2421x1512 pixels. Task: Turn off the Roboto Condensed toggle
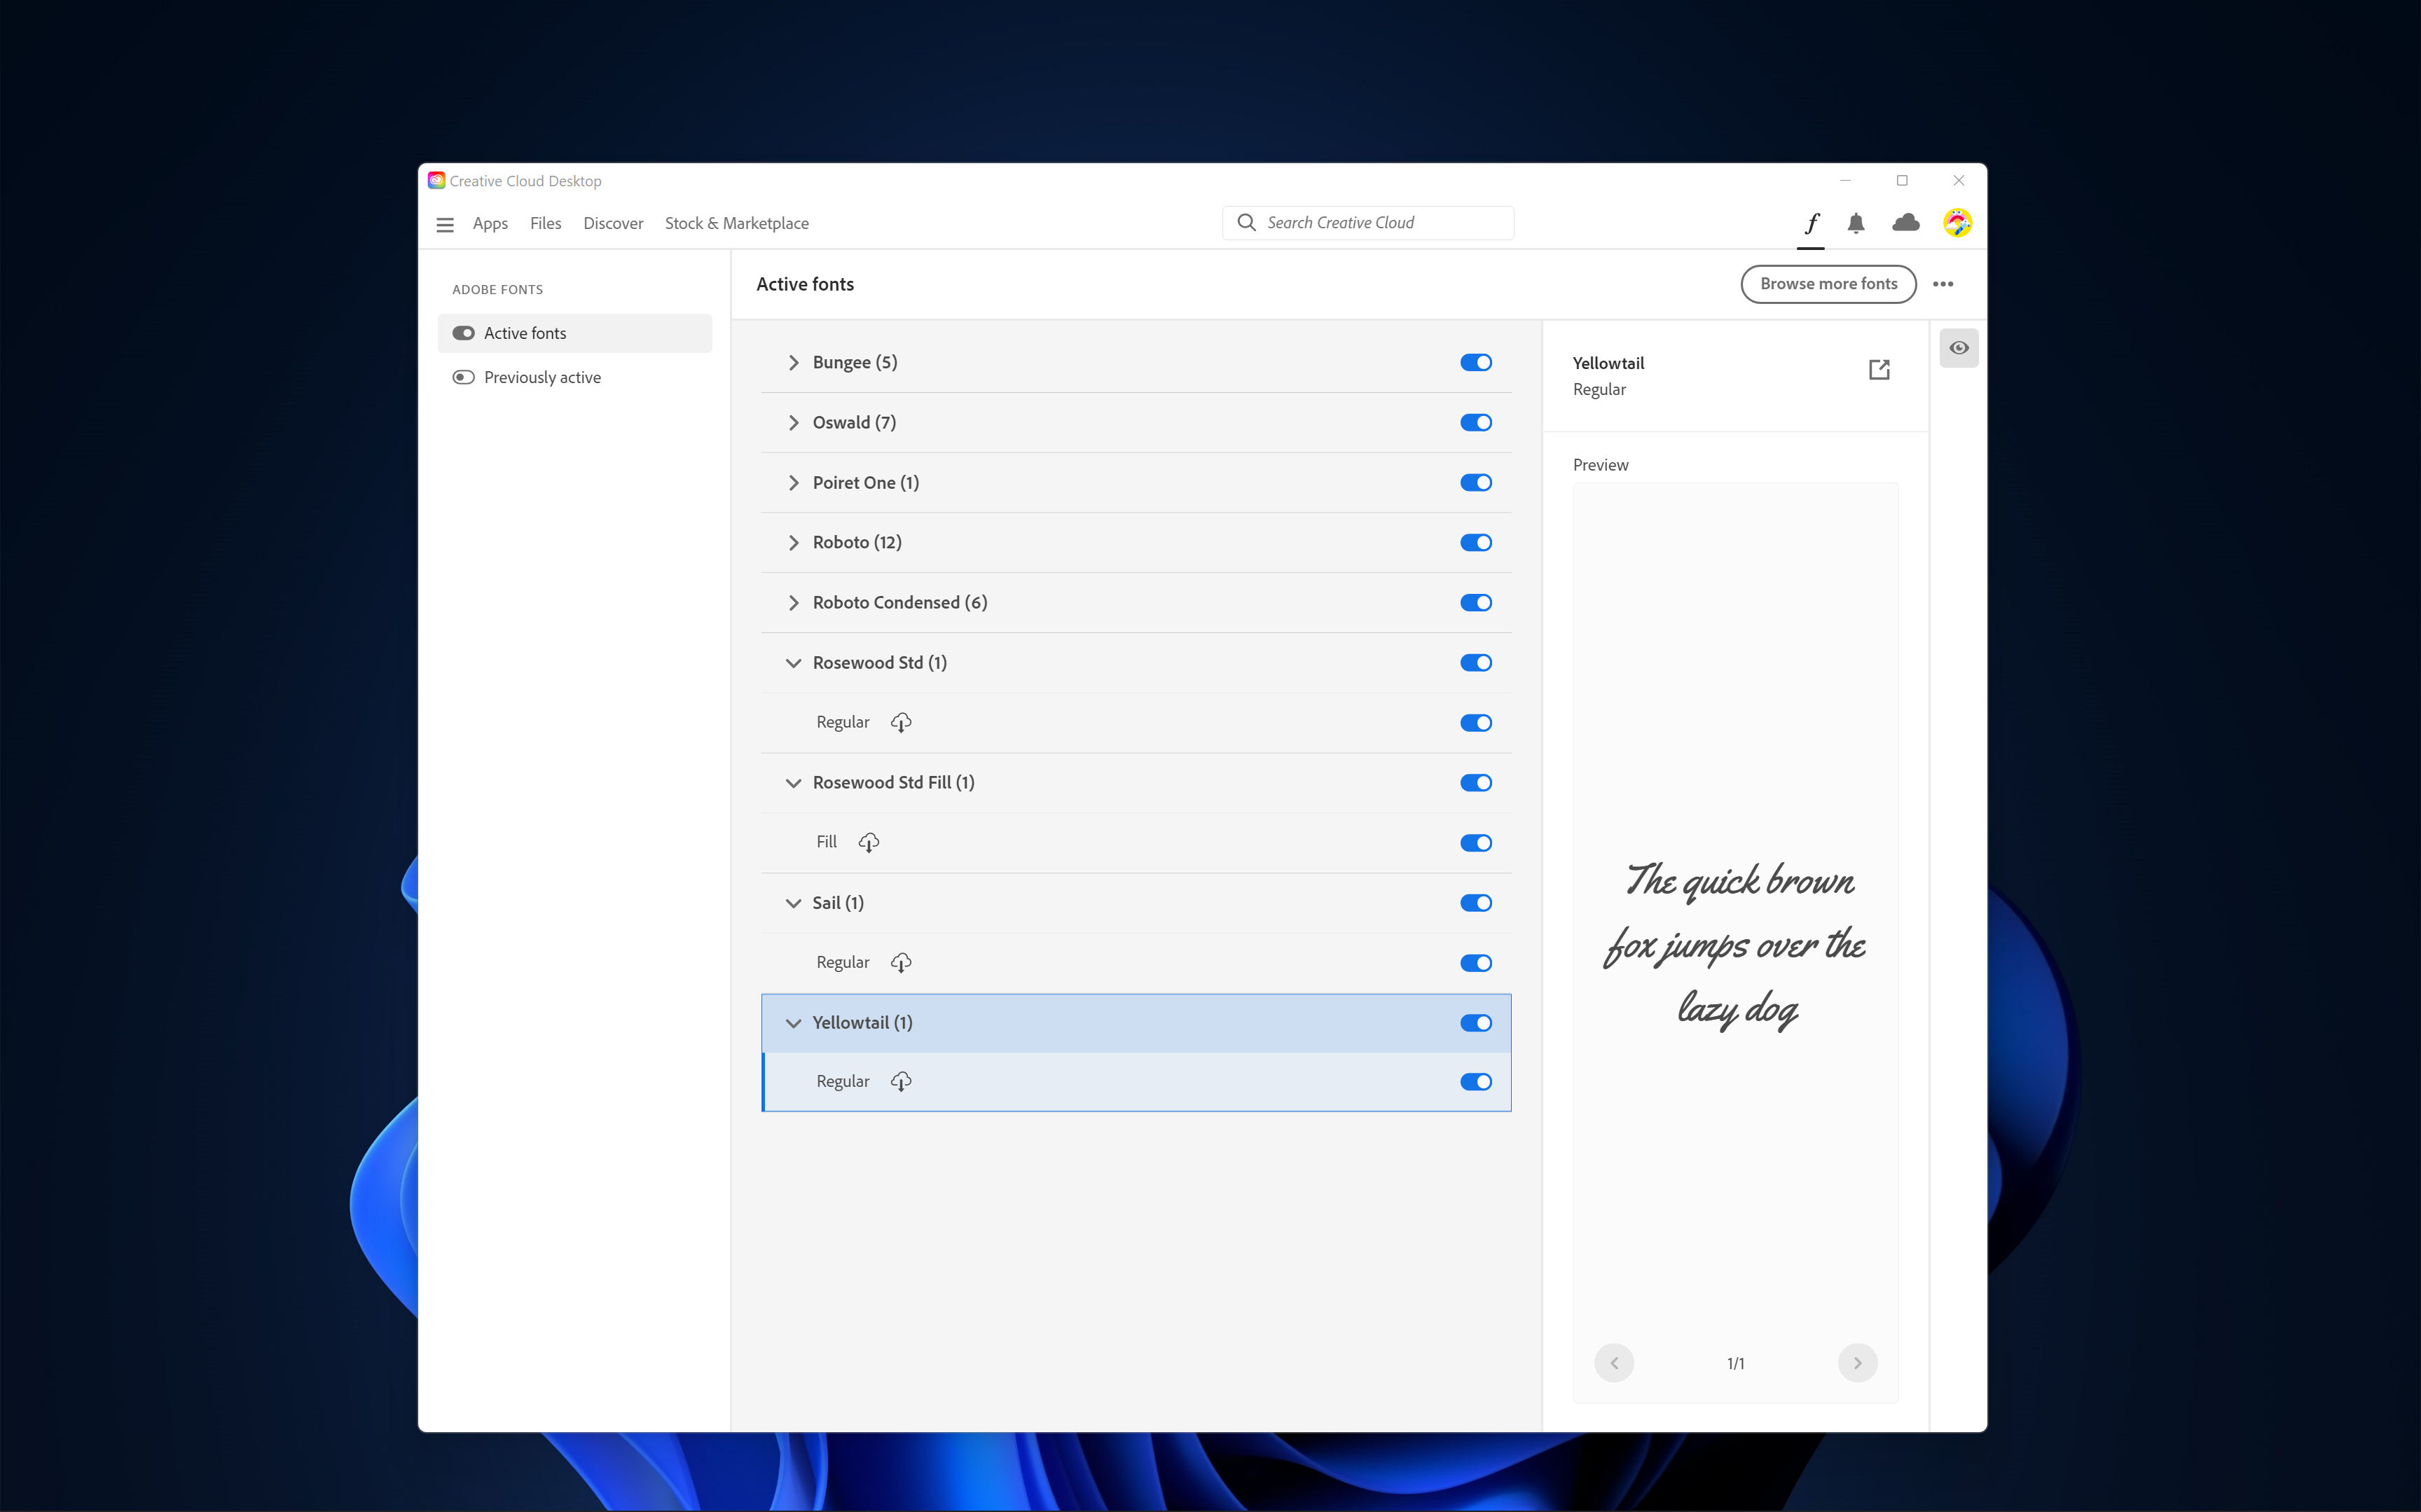[1476, 602]
